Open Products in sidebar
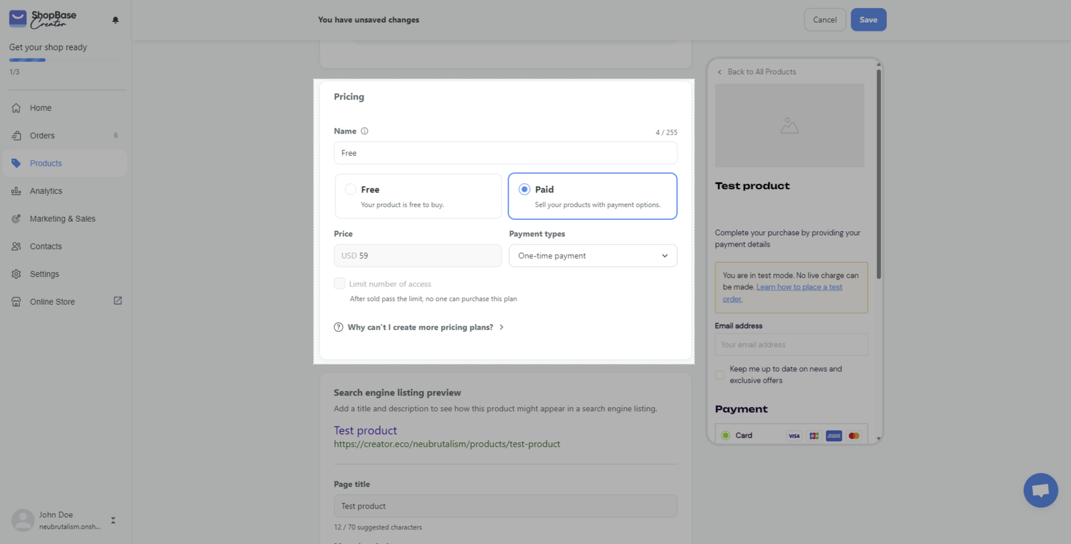Screen dimensions: 1071x544 tap(65, 163)
